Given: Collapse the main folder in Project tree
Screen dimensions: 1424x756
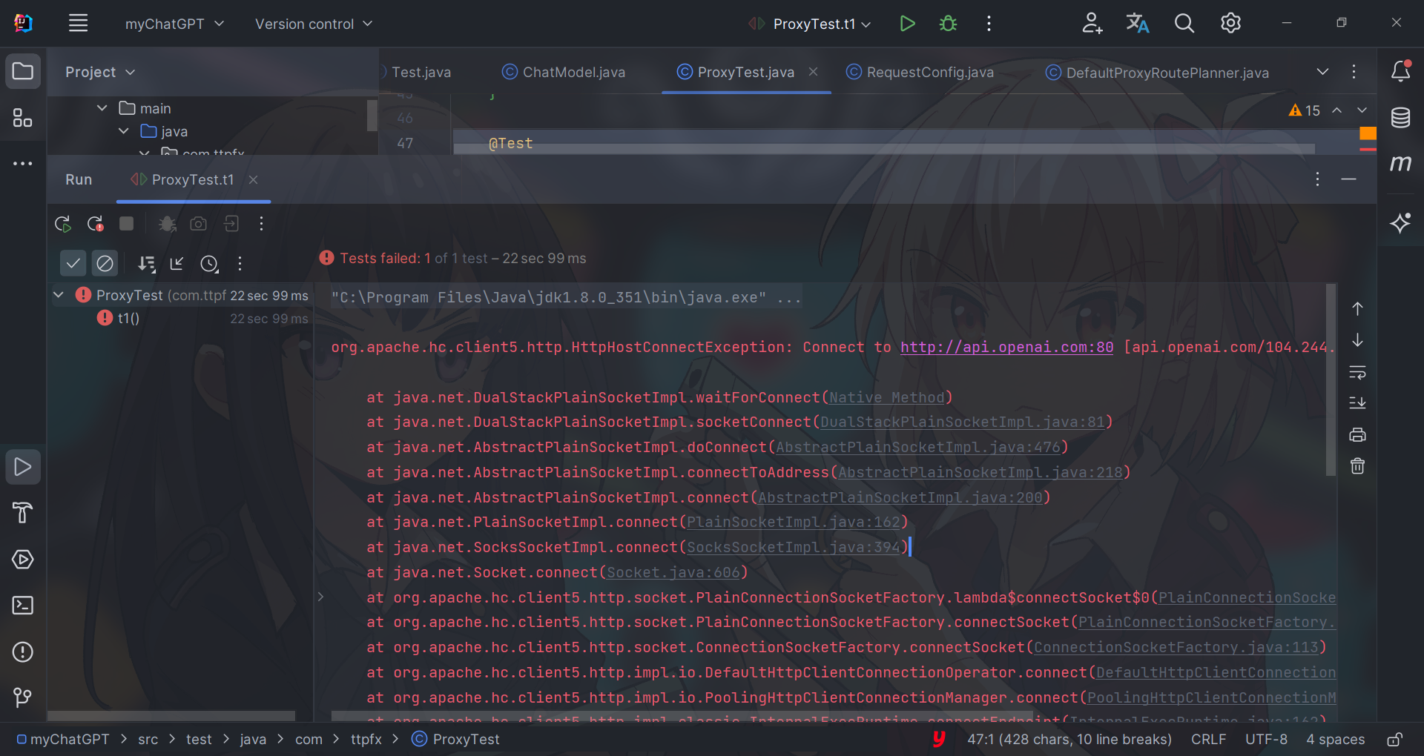Looking at the screenshot, I should [x=101, y=108].
